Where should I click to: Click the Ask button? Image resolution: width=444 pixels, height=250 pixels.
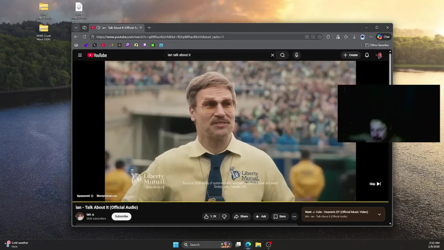[261, 216]
